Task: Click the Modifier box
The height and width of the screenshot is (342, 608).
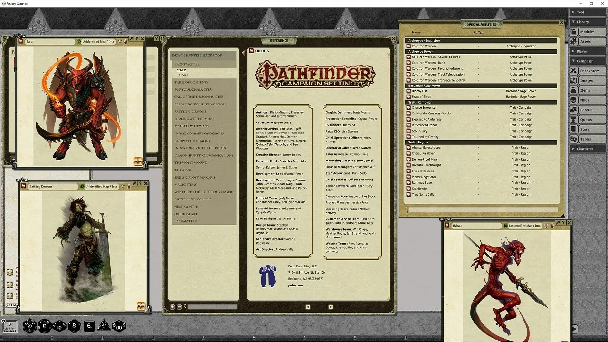Action: tap(9, 326)
